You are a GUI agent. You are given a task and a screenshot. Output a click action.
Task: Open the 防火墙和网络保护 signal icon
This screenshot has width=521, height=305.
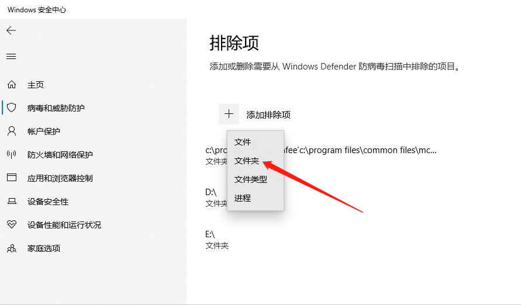click(x=12, y=154)
